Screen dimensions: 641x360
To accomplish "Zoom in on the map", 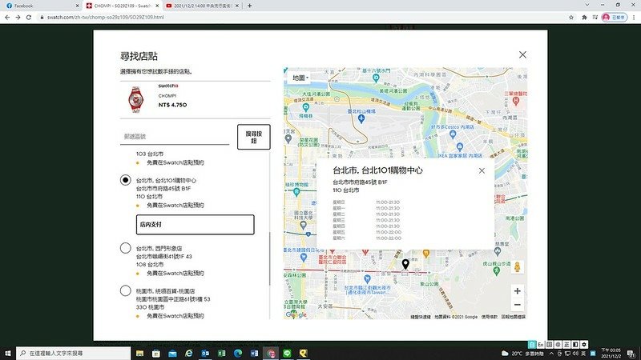I will 517,291.
